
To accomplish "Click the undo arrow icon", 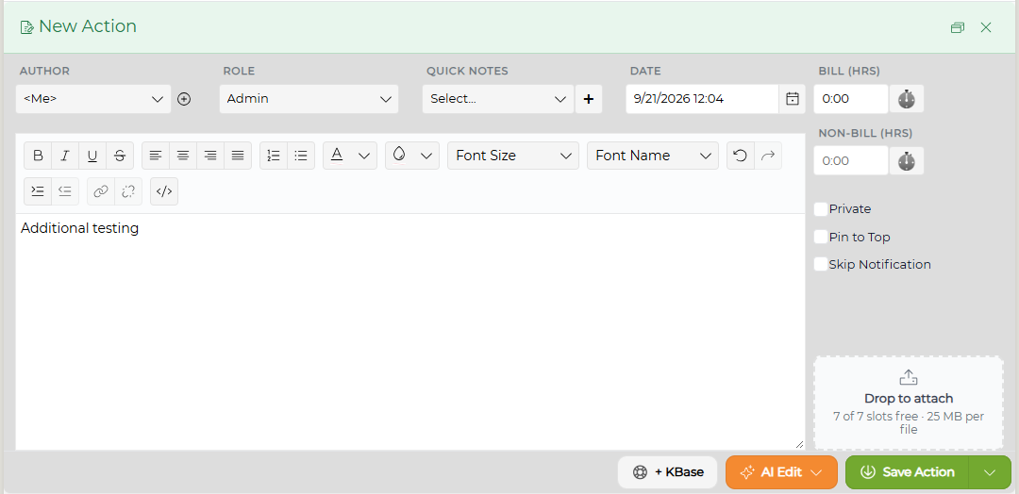I will click(741, 156).
